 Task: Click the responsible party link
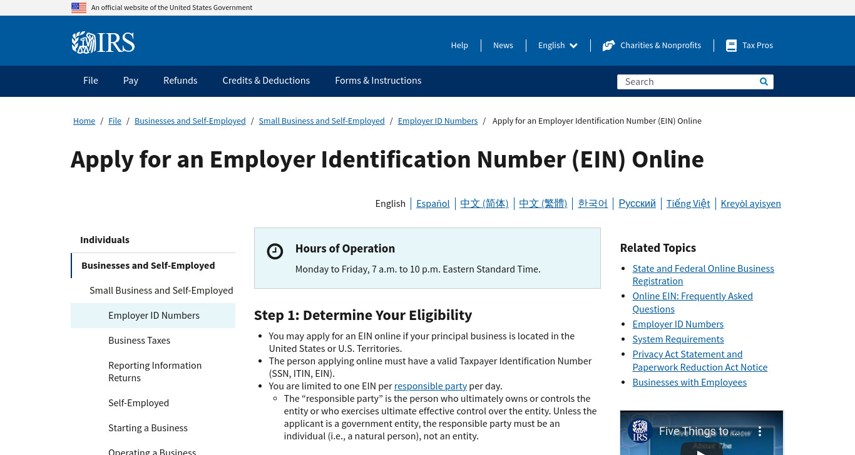(x=431, y=386)
